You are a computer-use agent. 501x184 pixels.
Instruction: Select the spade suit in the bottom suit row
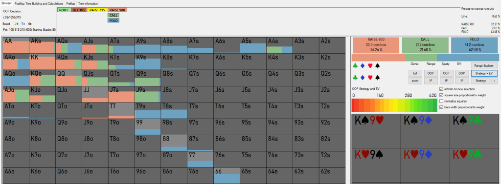coord(377,78)
